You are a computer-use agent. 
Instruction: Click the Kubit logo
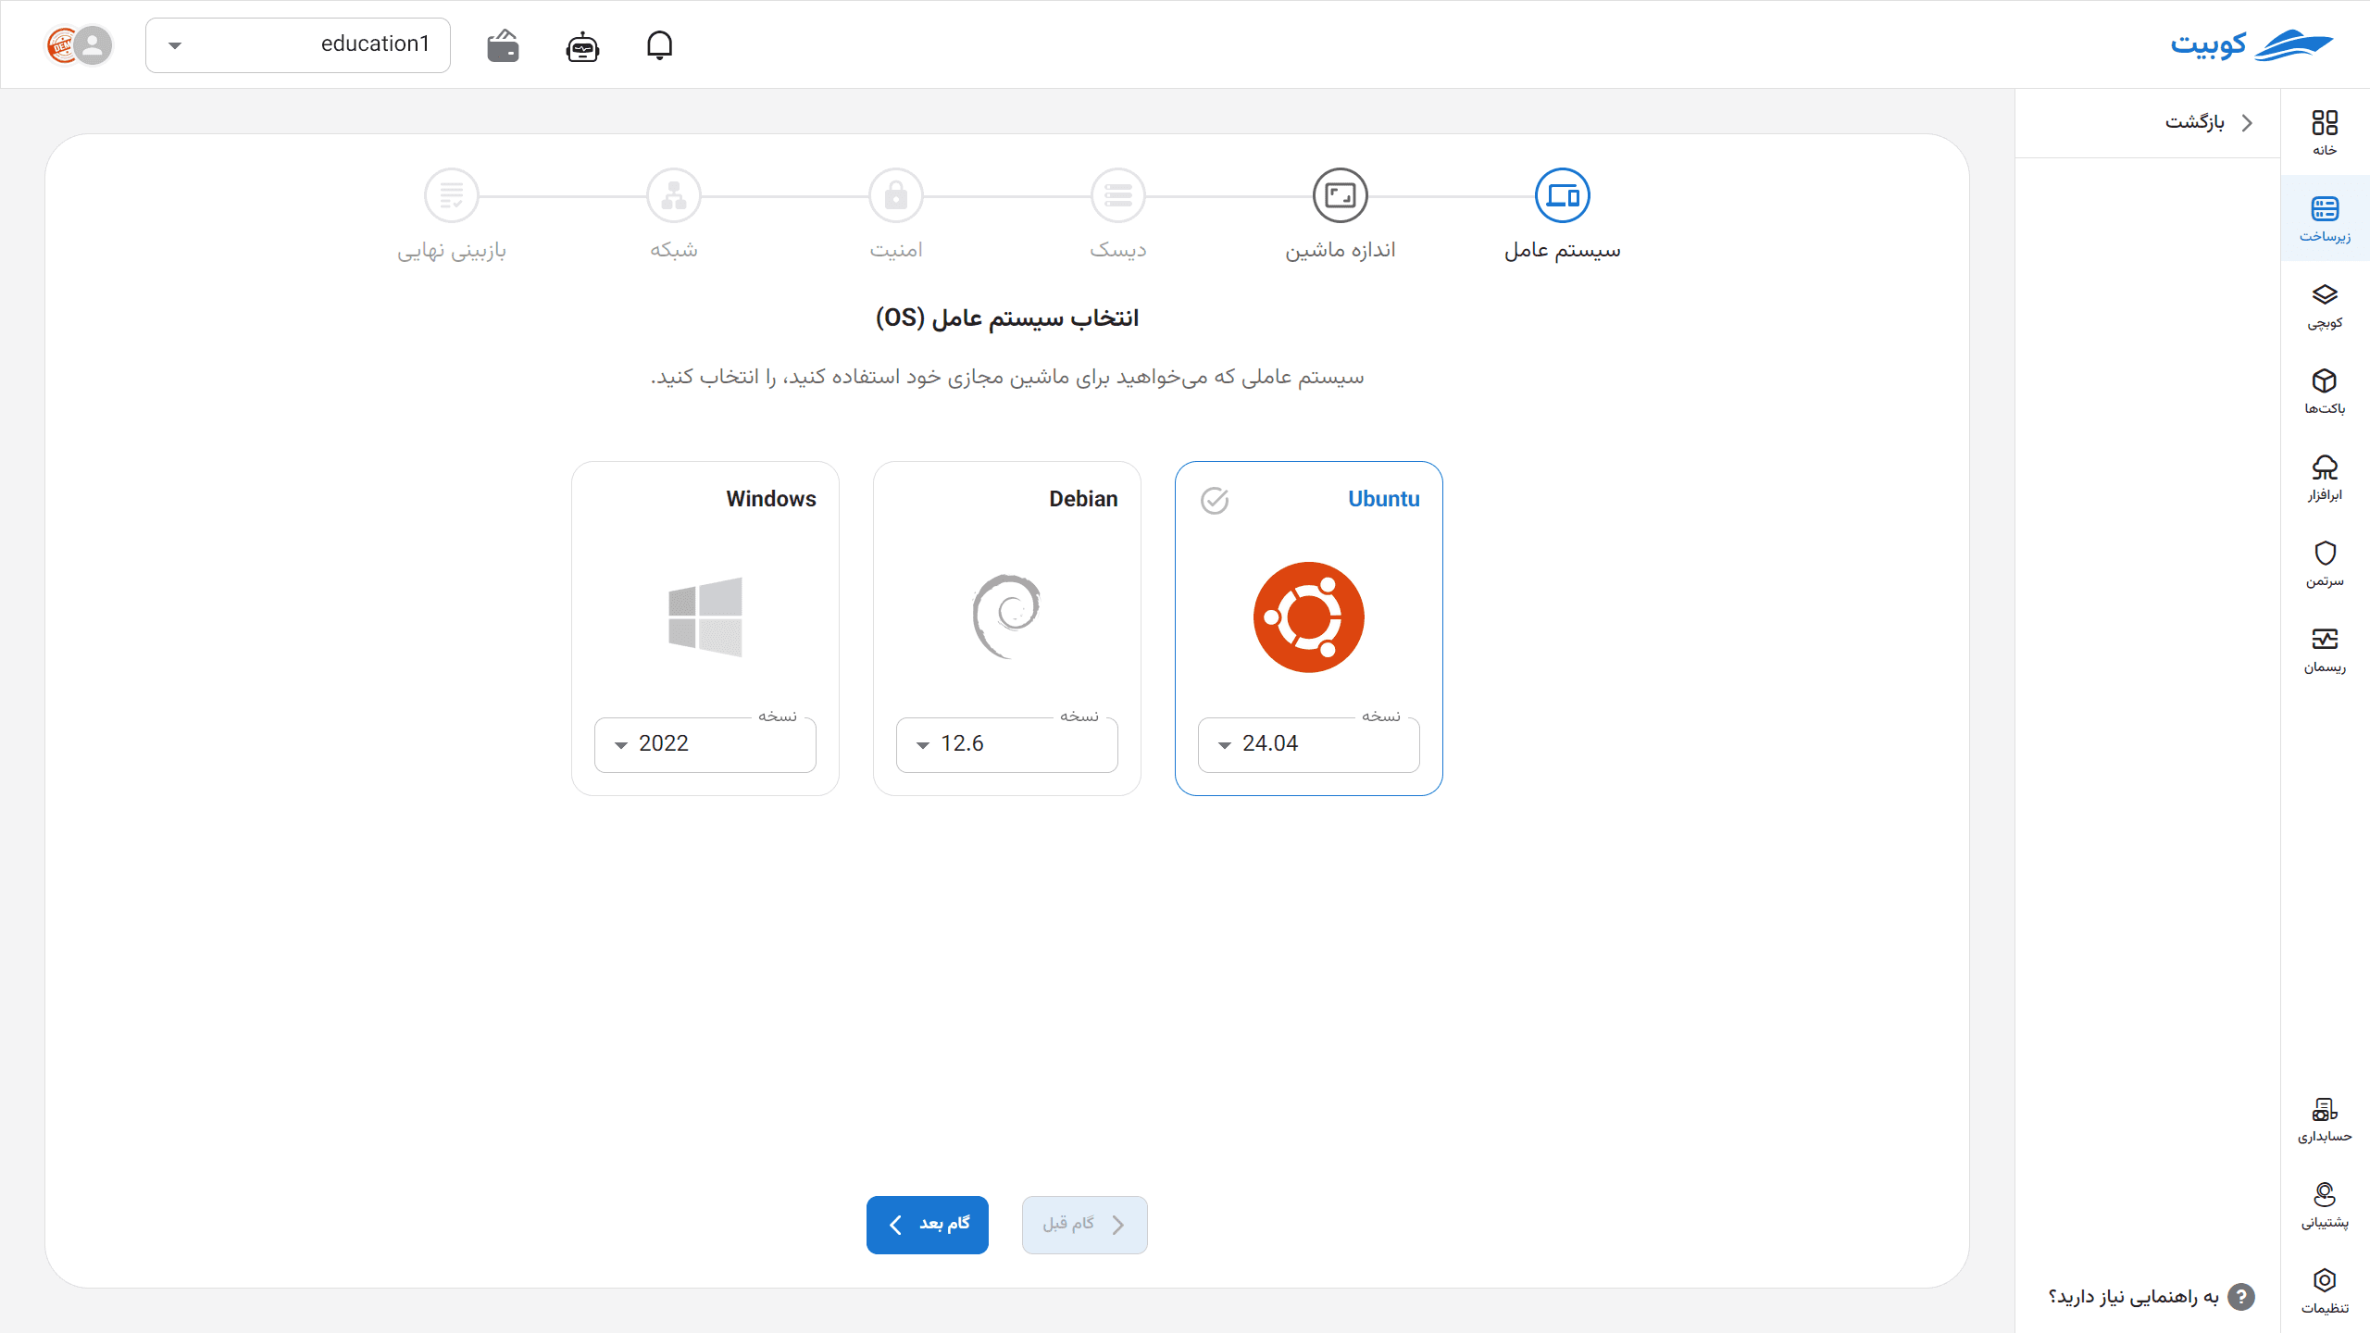point(2251,44)
